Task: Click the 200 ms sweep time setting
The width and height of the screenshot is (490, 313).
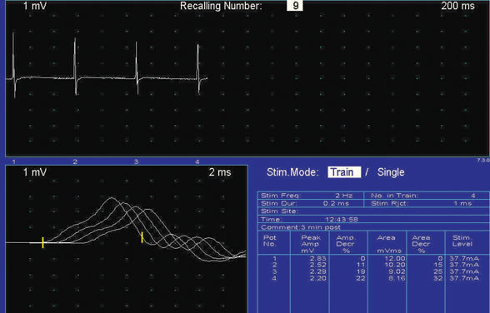Action: pyautogui.click(x=457, y=6)
